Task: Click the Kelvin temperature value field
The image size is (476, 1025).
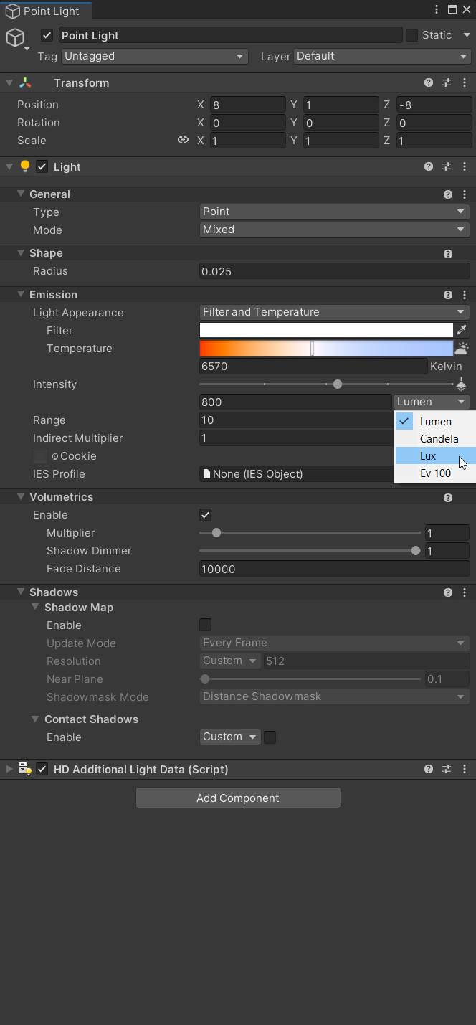Action: (313, 367)
